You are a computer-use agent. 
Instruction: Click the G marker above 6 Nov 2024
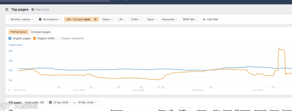141,87
